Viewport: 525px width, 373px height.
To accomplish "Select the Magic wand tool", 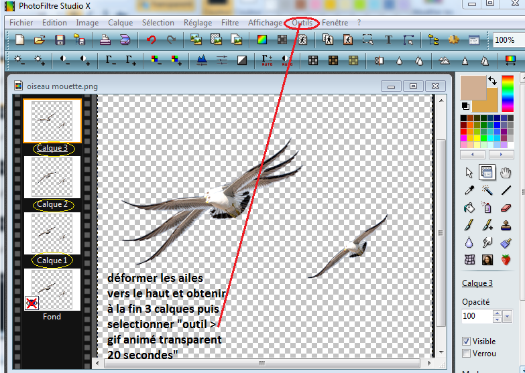I will [x=487, y=190].
